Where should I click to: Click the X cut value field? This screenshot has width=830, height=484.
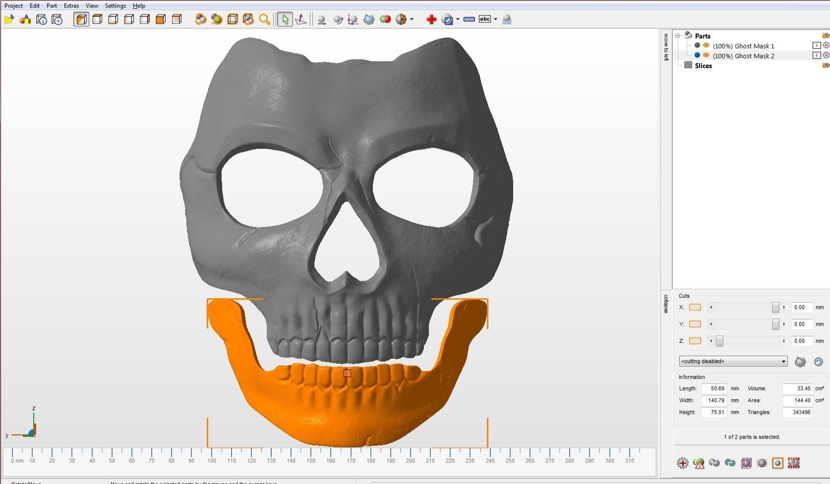point(802,307)
